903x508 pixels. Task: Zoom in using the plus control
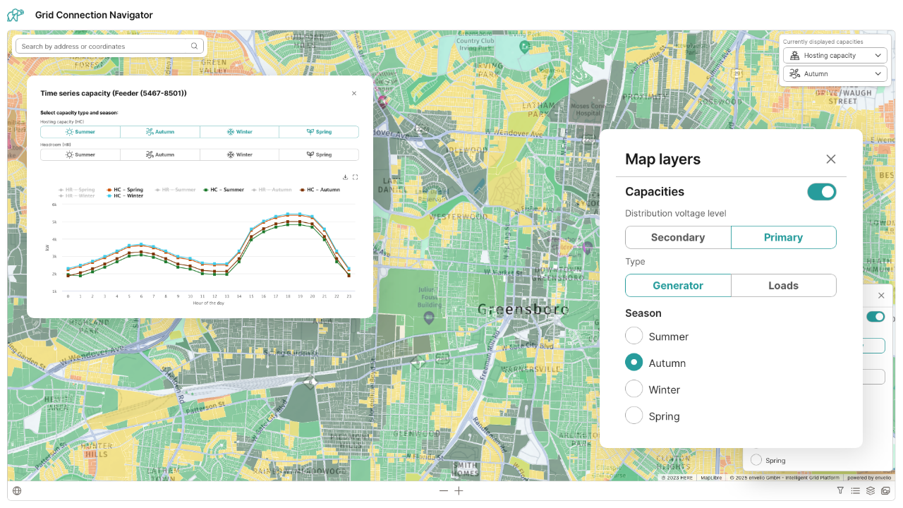pyautogui.click(x=459, y=490)
